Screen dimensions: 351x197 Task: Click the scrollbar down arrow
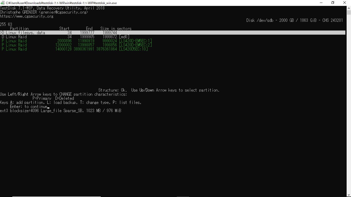(x=349, y=195)
